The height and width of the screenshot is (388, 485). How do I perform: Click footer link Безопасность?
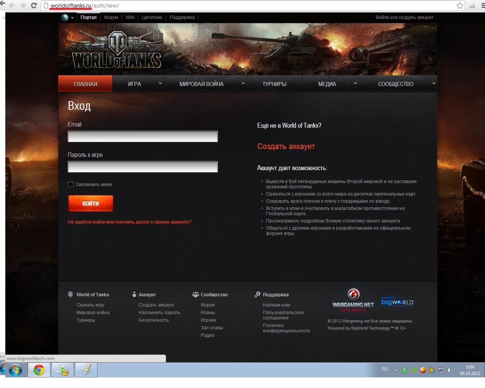tap(154, 320)
